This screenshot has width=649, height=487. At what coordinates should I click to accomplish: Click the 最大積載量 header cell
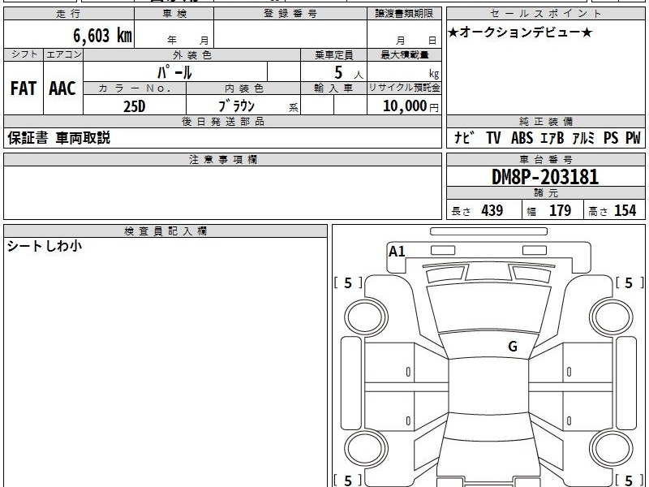[404, 54]
